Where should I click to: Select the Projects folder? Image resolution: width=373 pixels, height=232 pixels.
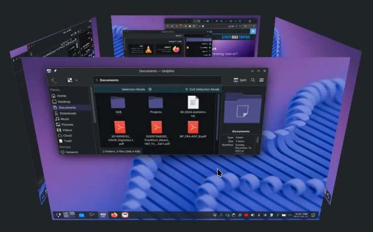click(155, 104)
